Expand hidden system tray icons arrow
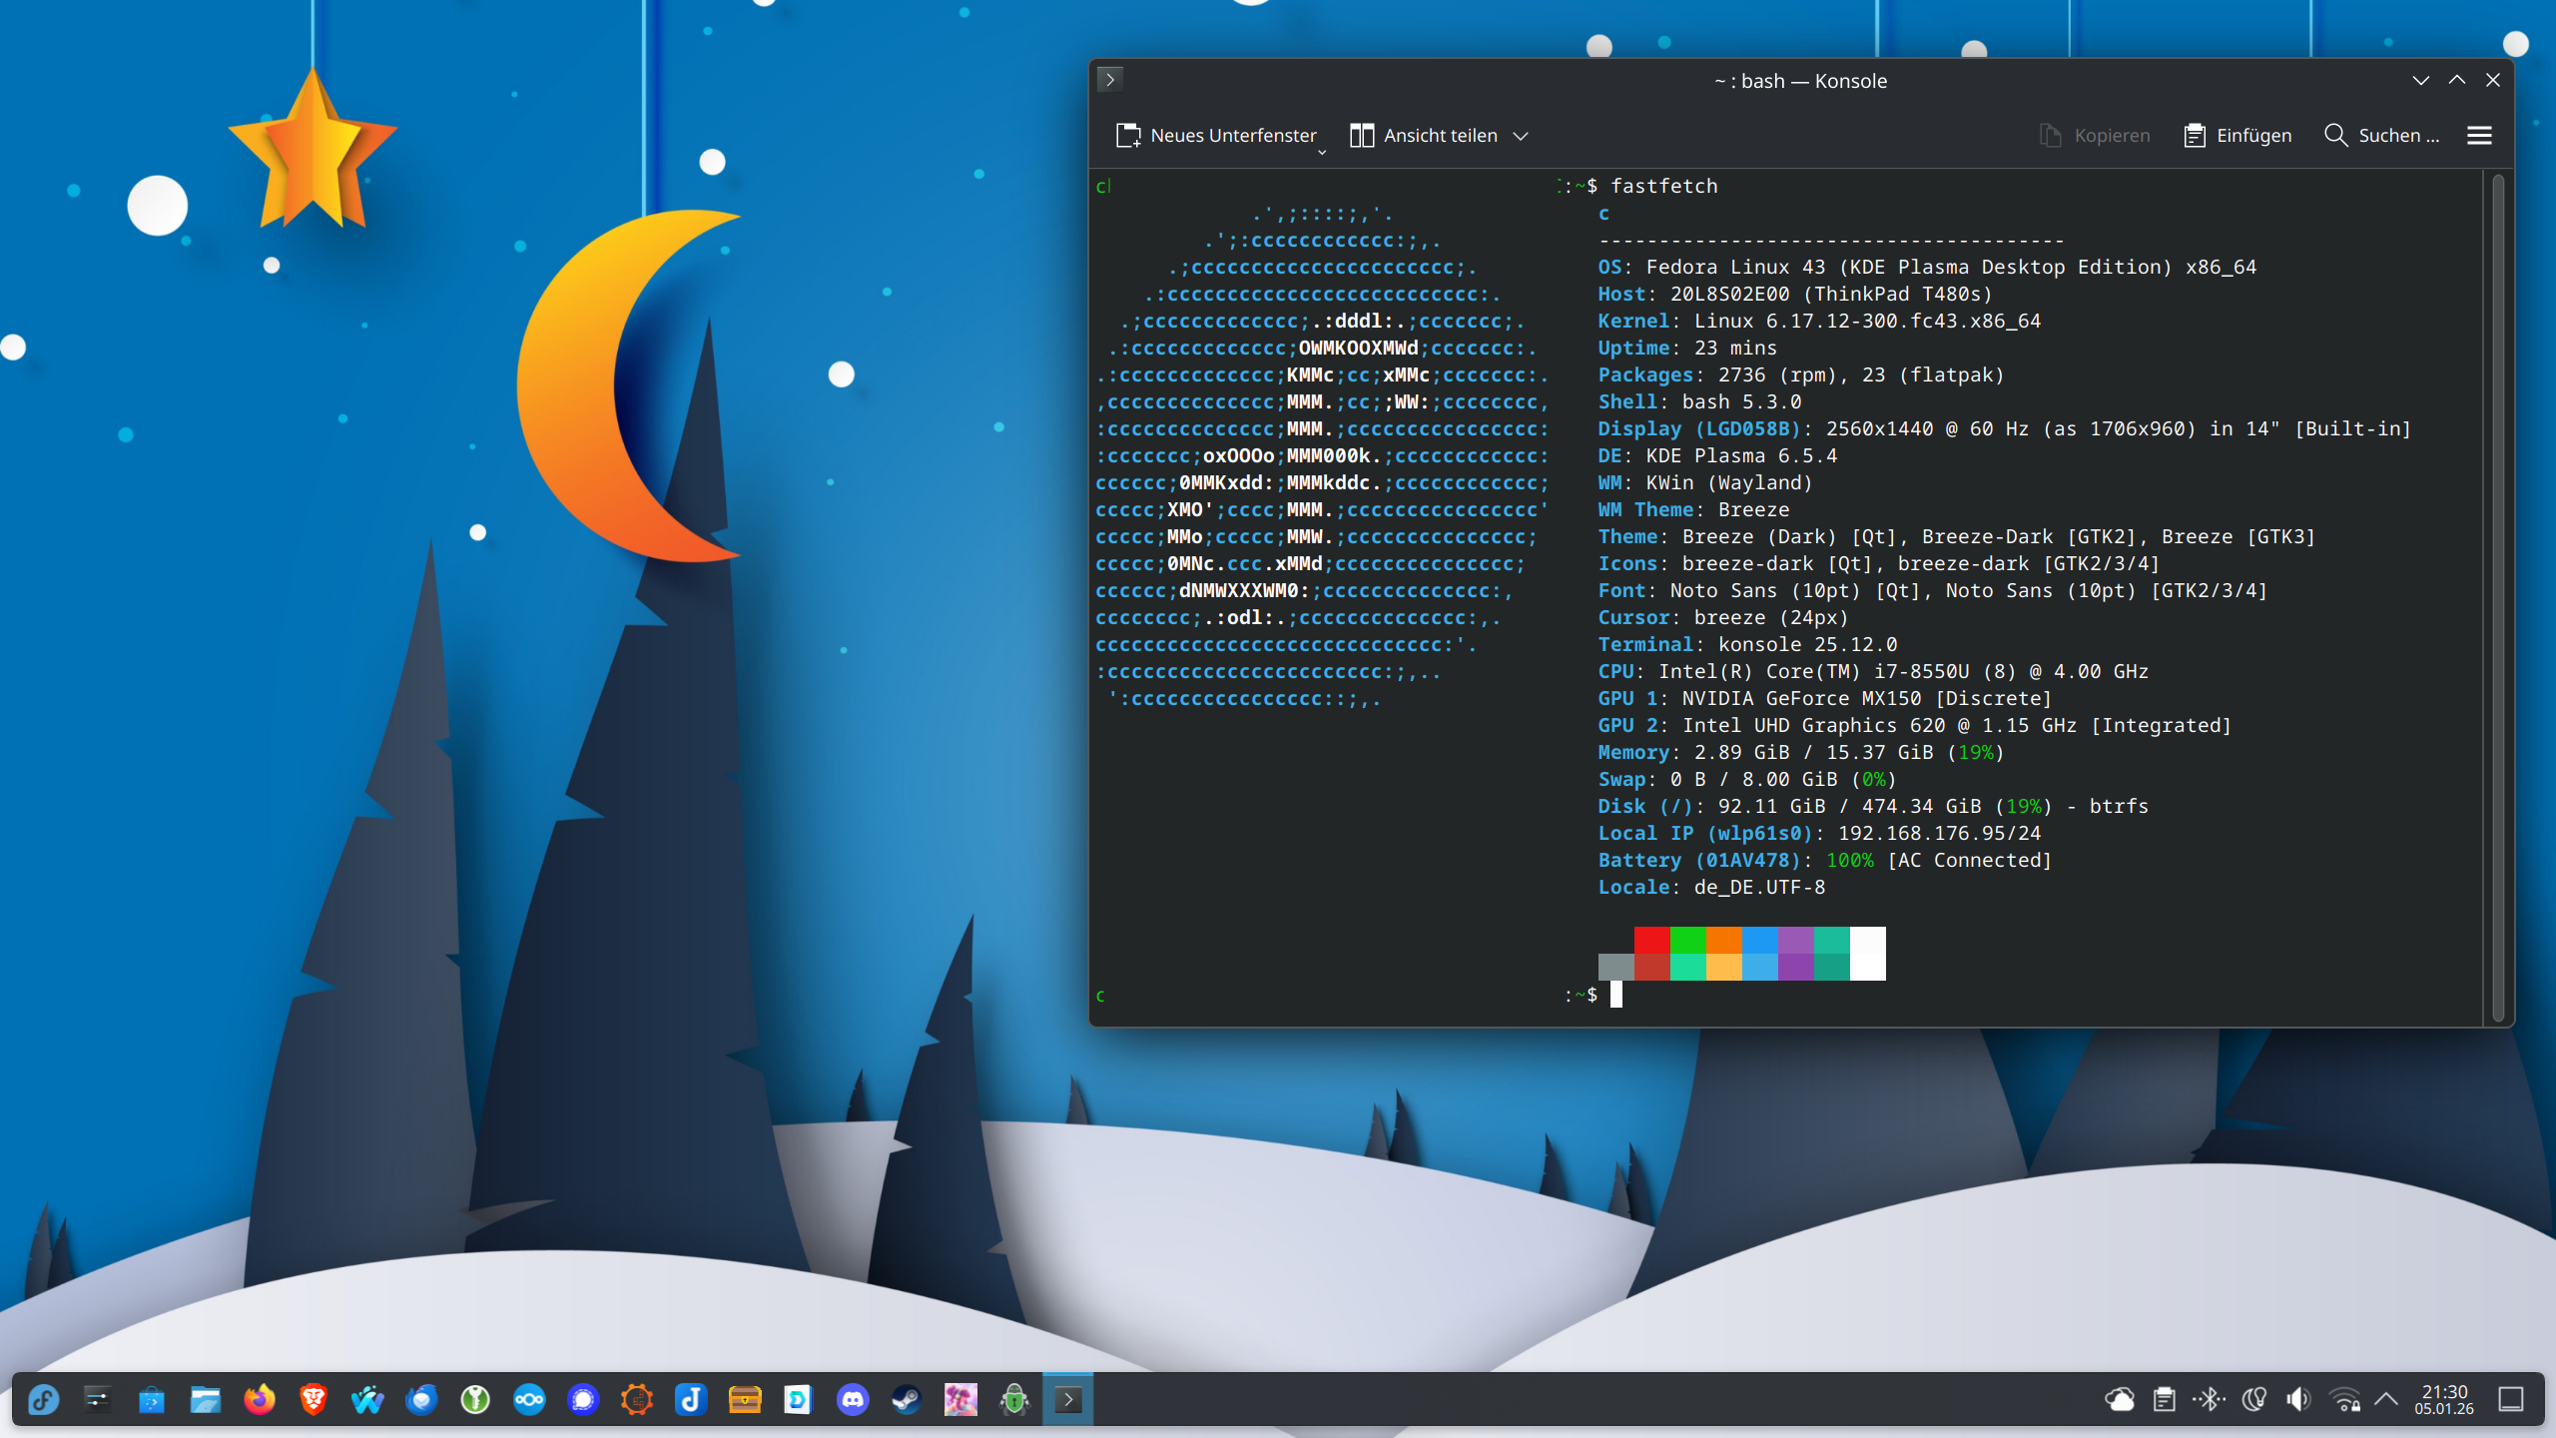The height and width of the screenshot is (1438, 2556). (2386, 1400)
